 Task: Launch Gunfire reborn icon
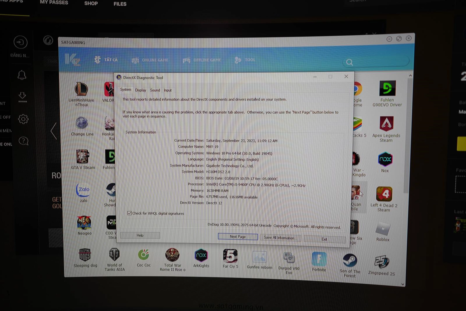point(259,257)
